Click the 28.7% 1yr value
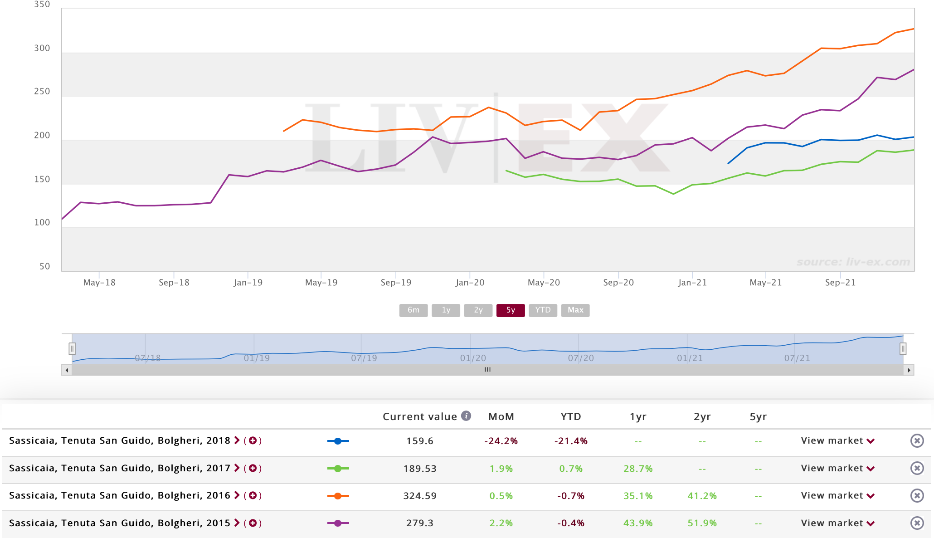Image resolution: width=934 pixels, height=538 pixels. pyautogui.click(x=638, y=469)
